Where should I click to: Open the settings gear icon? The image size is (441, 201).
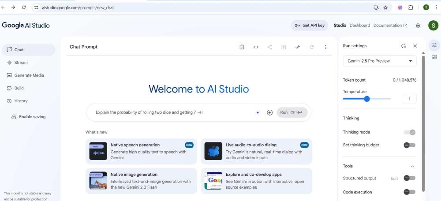coord(418,25)
